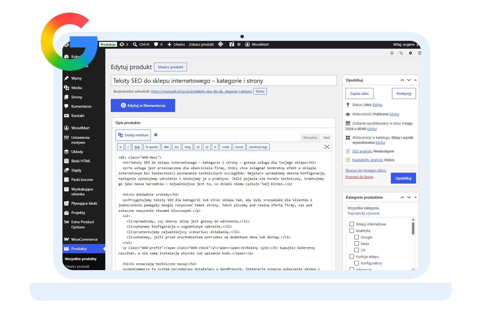
Task: Edit the Status value
Action: tap(377, 105)
